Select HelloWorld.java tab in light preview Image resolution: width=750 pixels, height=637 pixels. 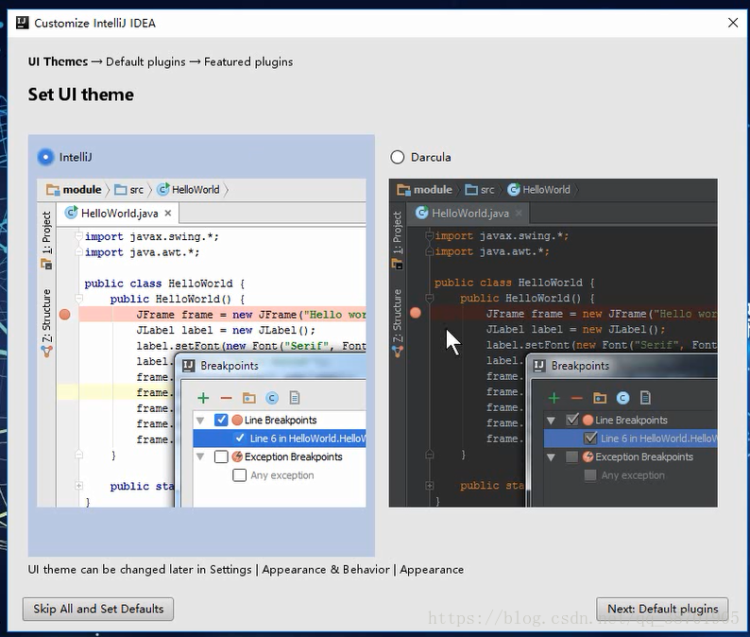click(118, 213)
